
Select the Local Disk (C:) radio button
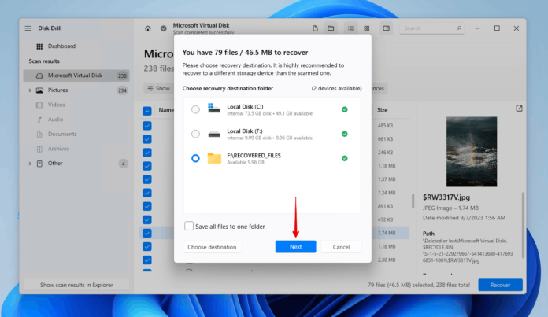[x=195, y=110]
